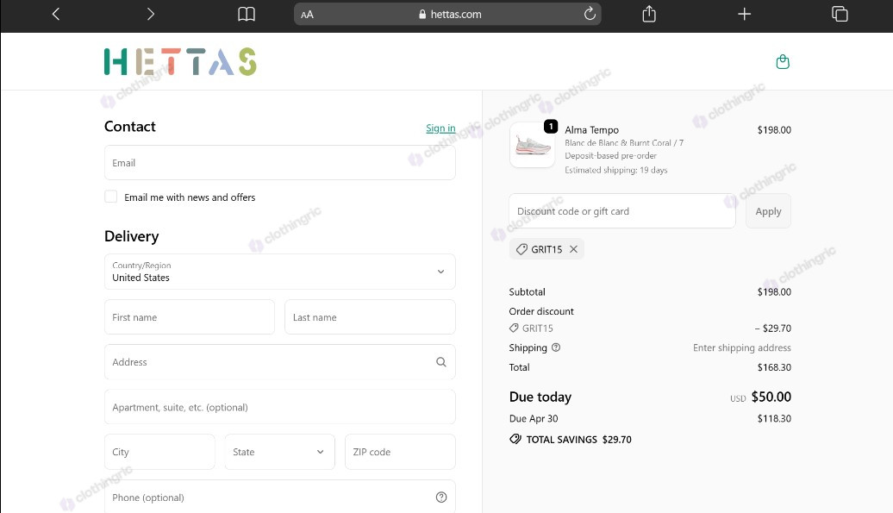
Task: Click the First name field
Action: click(189, 317)
